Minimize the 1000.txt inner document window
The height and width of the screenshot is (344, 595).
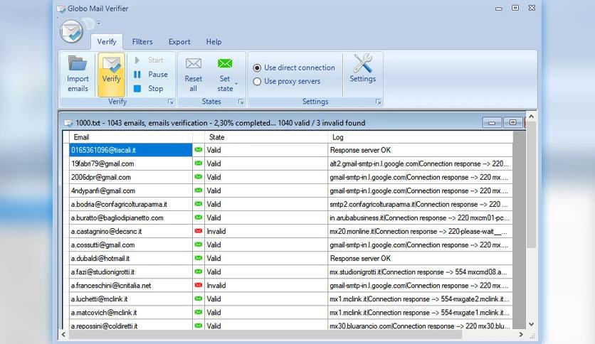493,122
